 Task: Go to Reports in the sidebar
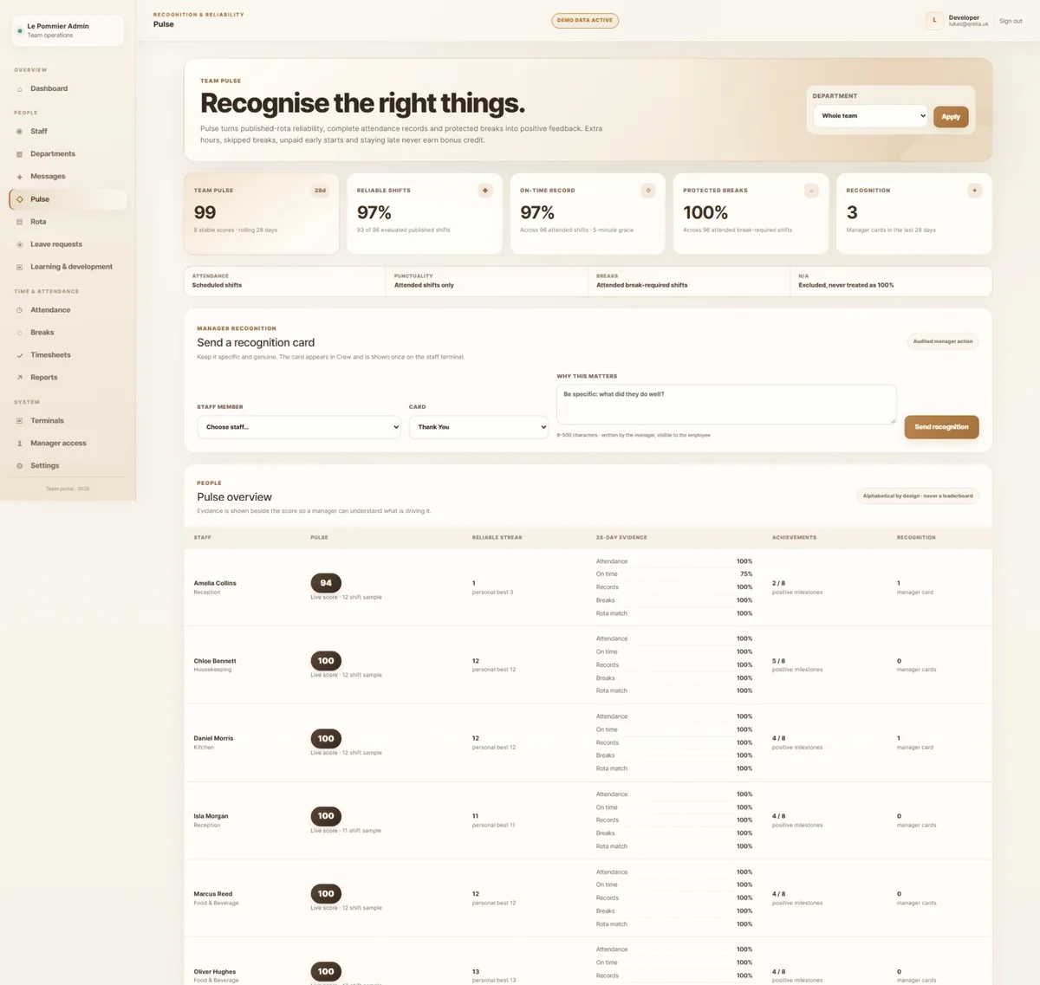pos(44,378)
